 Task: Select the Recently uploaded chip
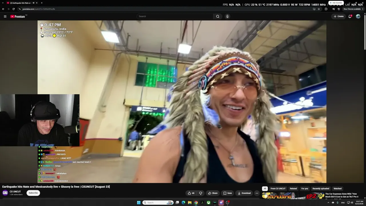(x=321, y=189)
